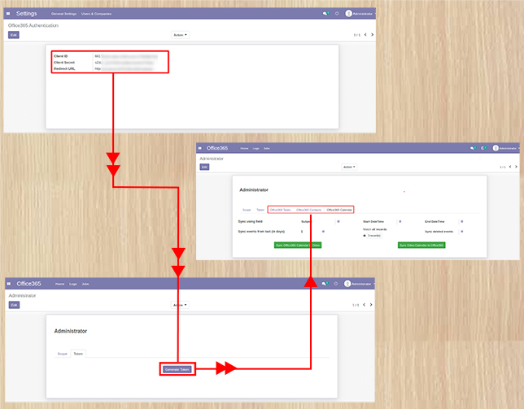Click activities clock icon in bottom Office365 header

(336, 284)
